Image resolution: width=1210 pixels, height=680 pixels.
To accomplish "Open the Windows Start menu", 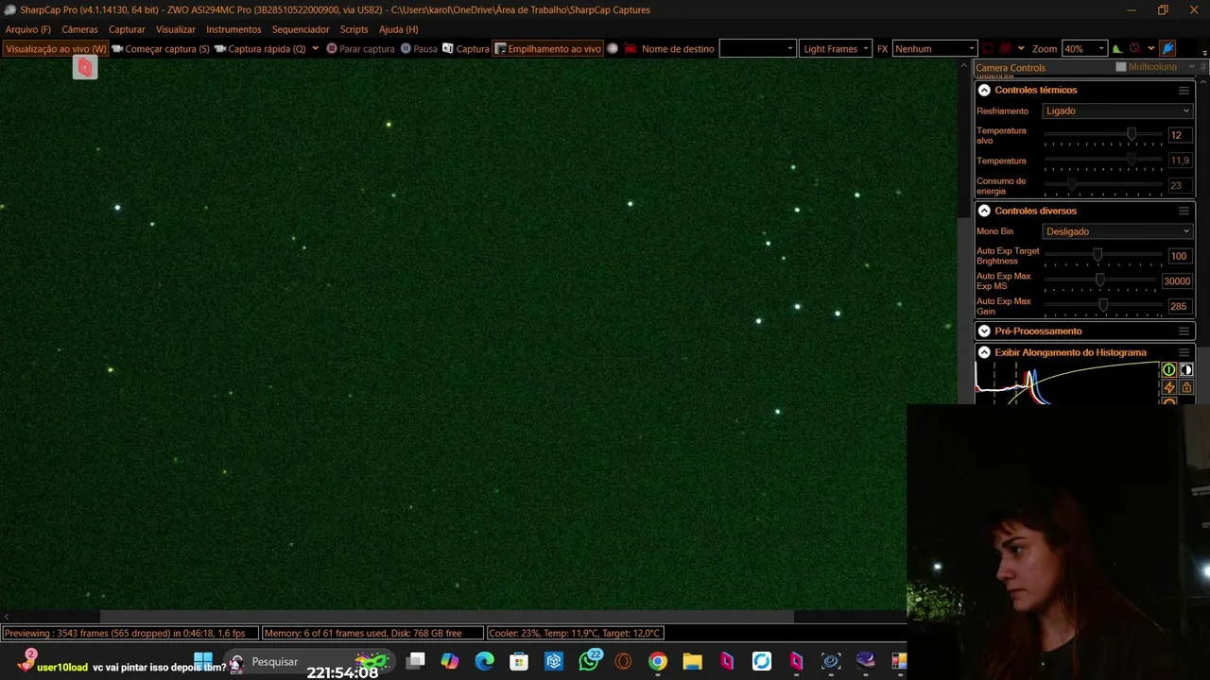I will (x=203, y=659).
